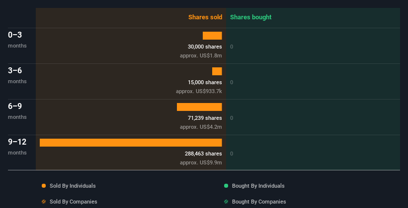
Task: Click the green Bought By Individuals legend dot
Action: 226,186
